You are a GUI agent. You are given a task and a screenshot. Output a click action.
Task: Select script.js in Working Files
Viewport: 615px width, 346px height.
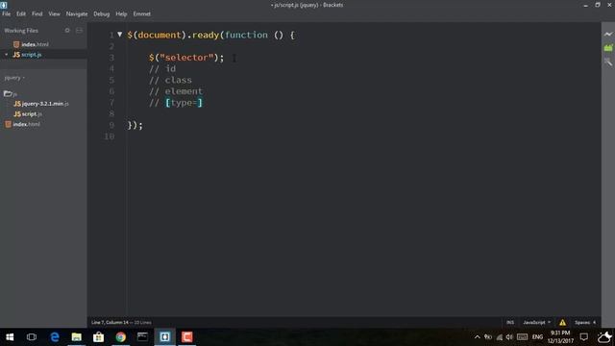(32, 55)
